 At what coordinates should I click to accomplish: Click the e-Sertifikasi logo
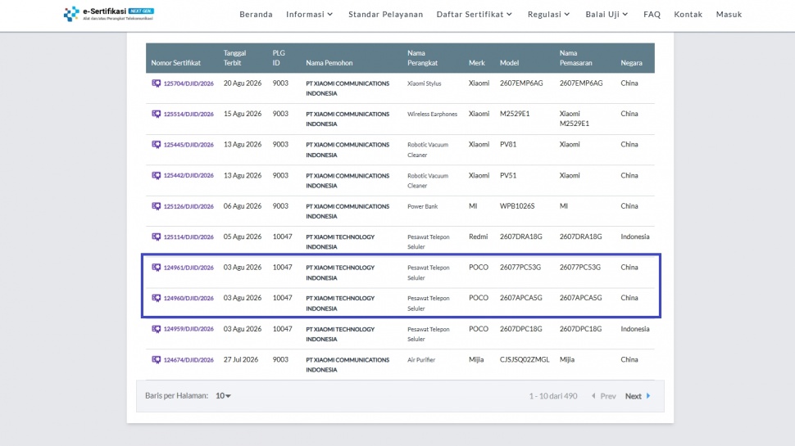(x=109, y=14)
